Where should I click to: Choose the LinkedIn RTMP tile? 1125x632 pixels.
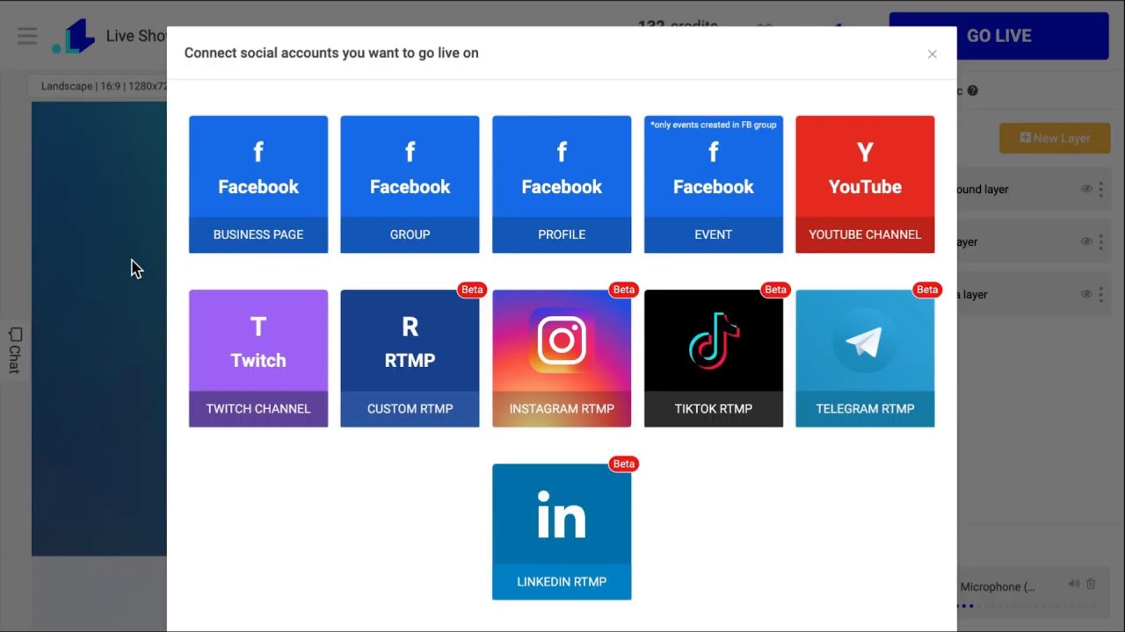562,532
